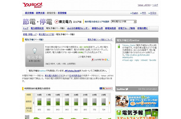
Task: Open the 節電の心得 tab
Action: pos(97,28)
